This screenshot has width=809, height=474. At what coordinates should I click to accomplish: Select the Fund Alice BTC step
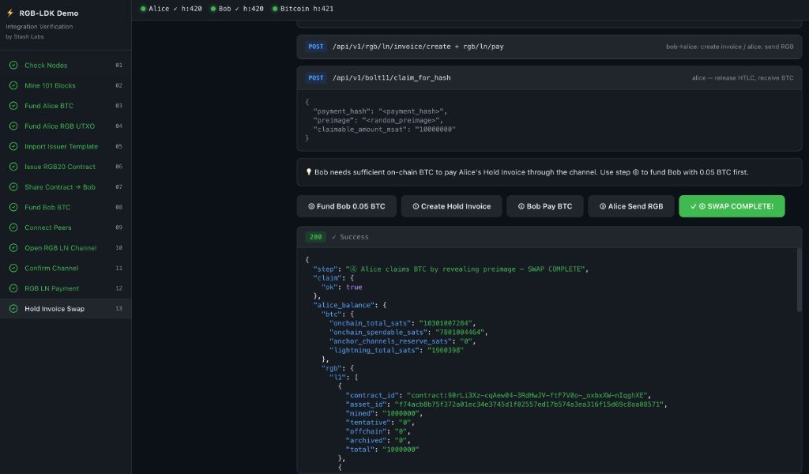click(x=66, y=106)
